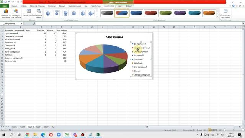
Task: Switch to the Макет (Layout) chart tab
Action: [x=120, y=6]
